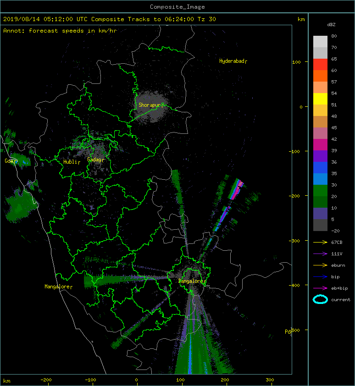Click the '2019/08/14 05:12:00 UTC' timestamp

(45, 19)
